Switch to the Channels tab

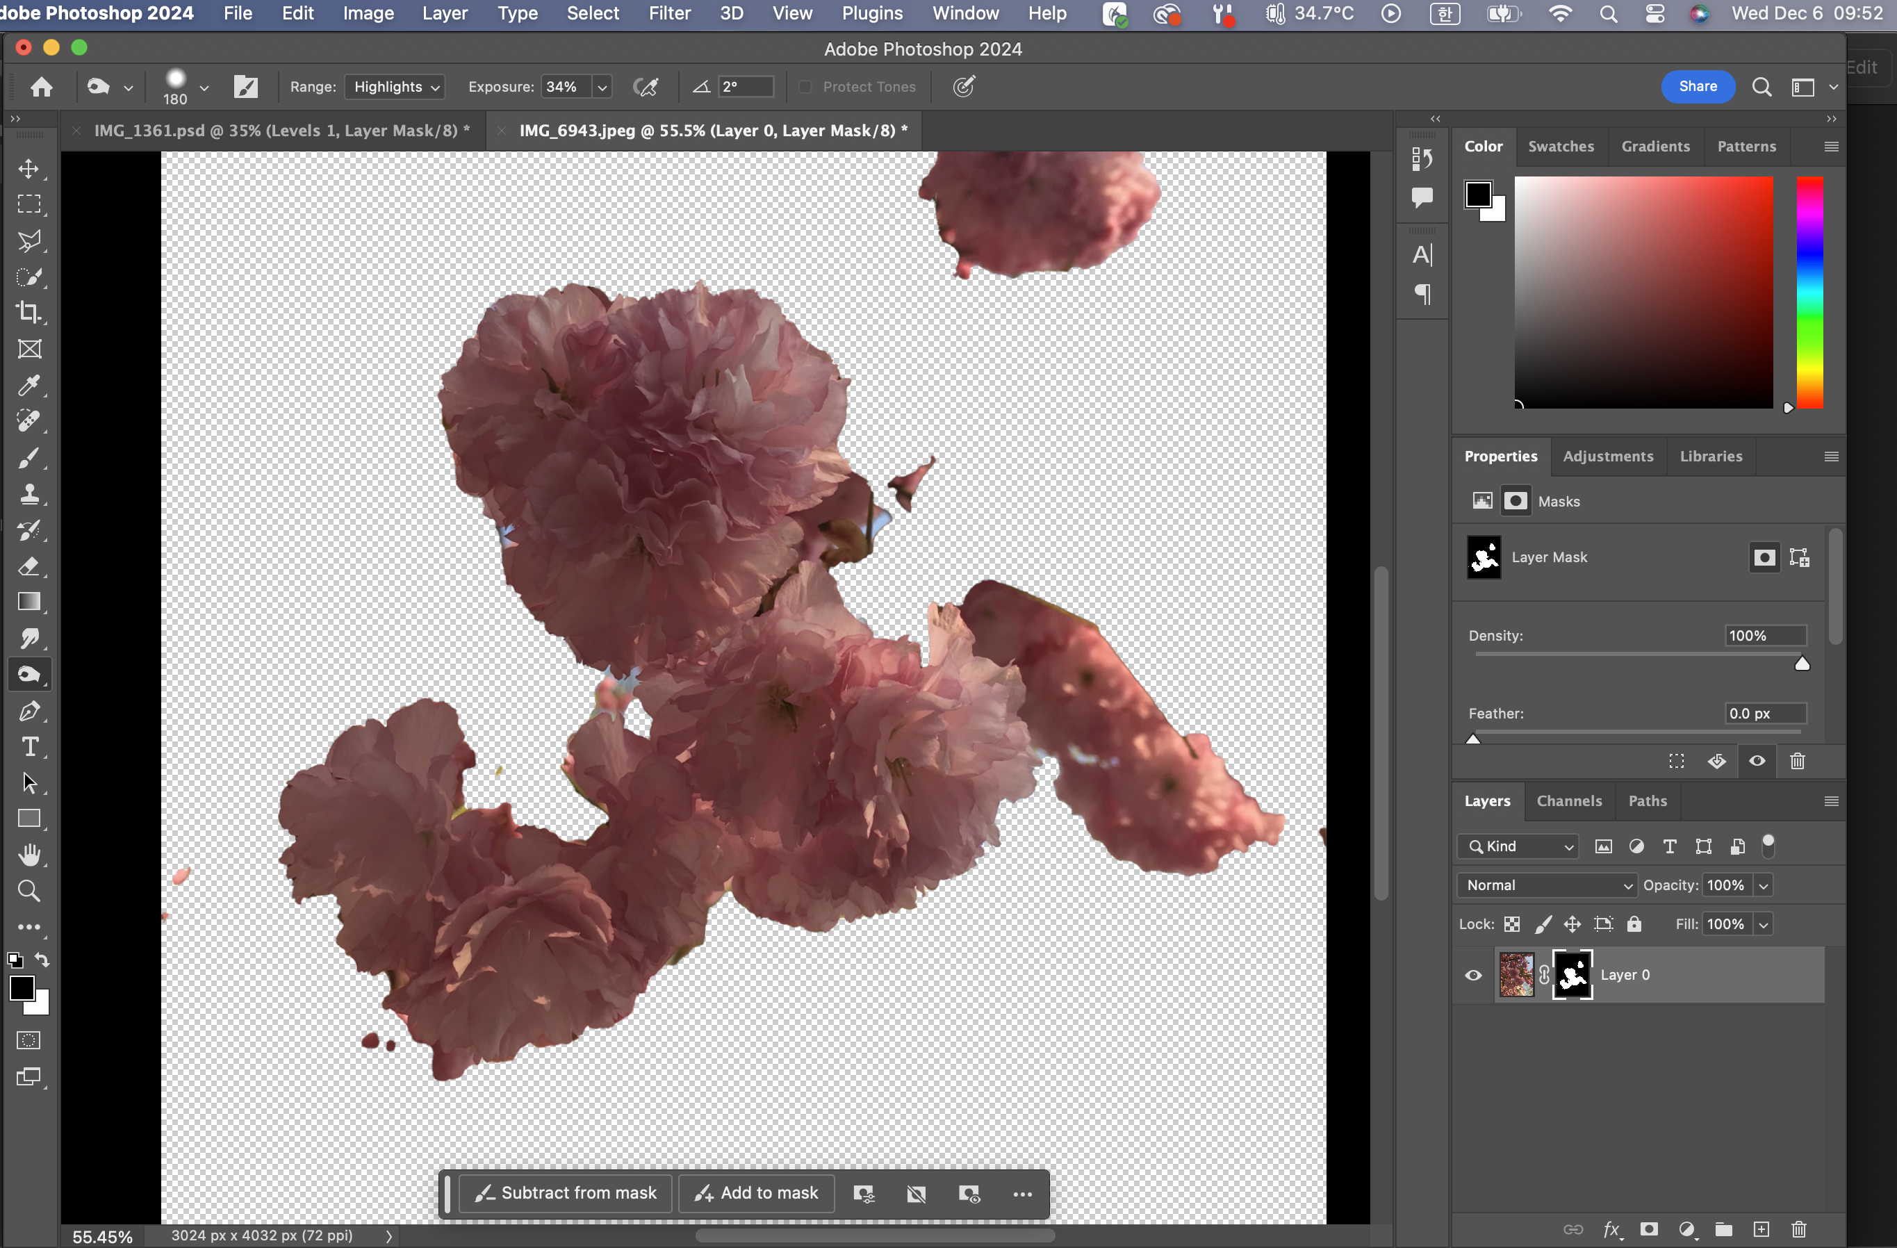tap(1568, 801)
